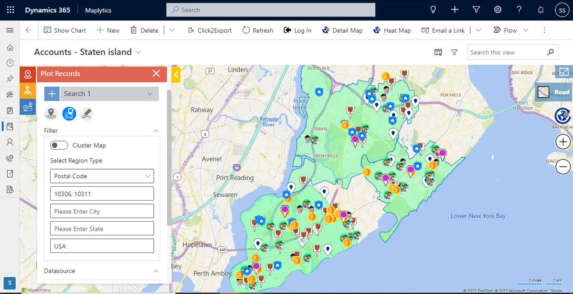Click New in the command bar
Viewport: 573px width, 294px height.
[108, 30]
